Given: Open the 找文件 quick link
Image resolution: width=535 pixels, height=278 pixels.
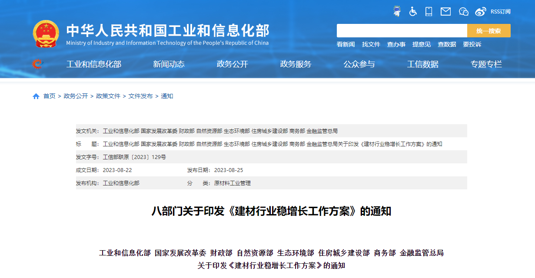Looking at the screenshot, I should pos(371,44).
